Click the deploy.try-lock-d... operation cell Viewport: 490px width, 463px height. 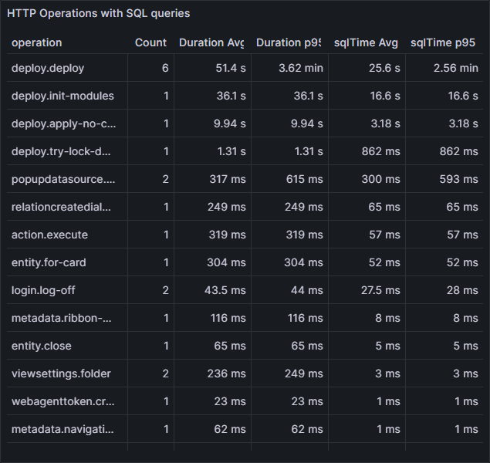coord(62,151)
